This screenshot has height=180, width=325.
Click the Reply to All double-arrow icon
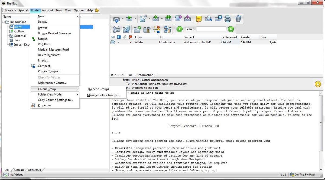point(168,19)
